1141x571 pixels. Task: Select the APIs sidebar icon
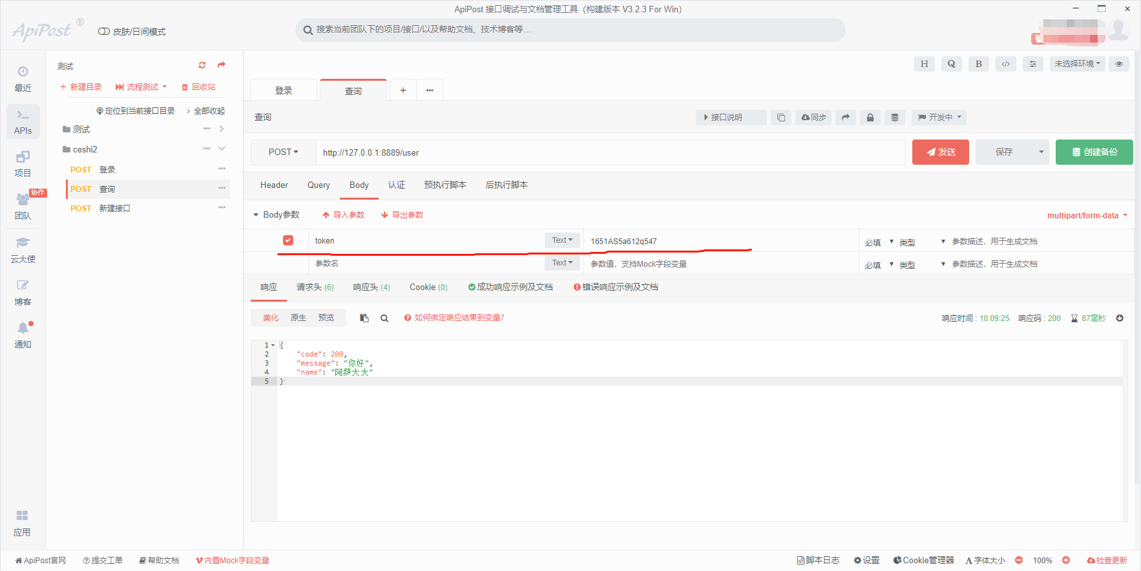[x=23, y=121]
